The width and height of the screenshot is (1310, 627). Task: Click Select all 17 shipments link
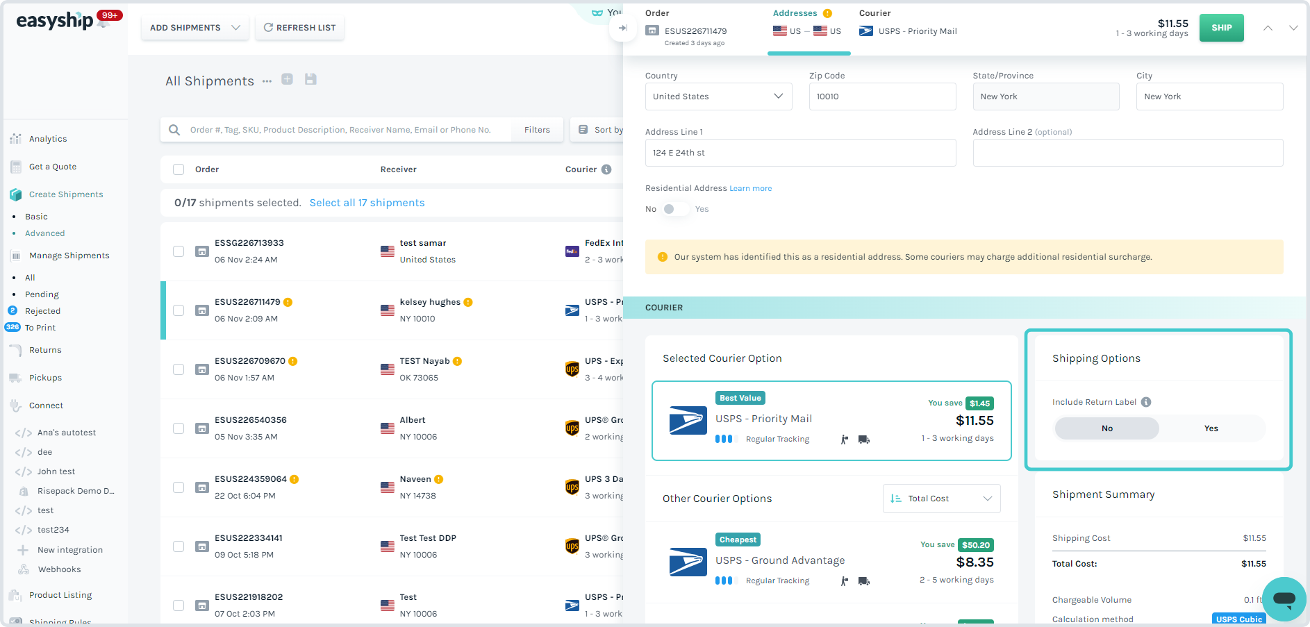[x=367, y=203]
